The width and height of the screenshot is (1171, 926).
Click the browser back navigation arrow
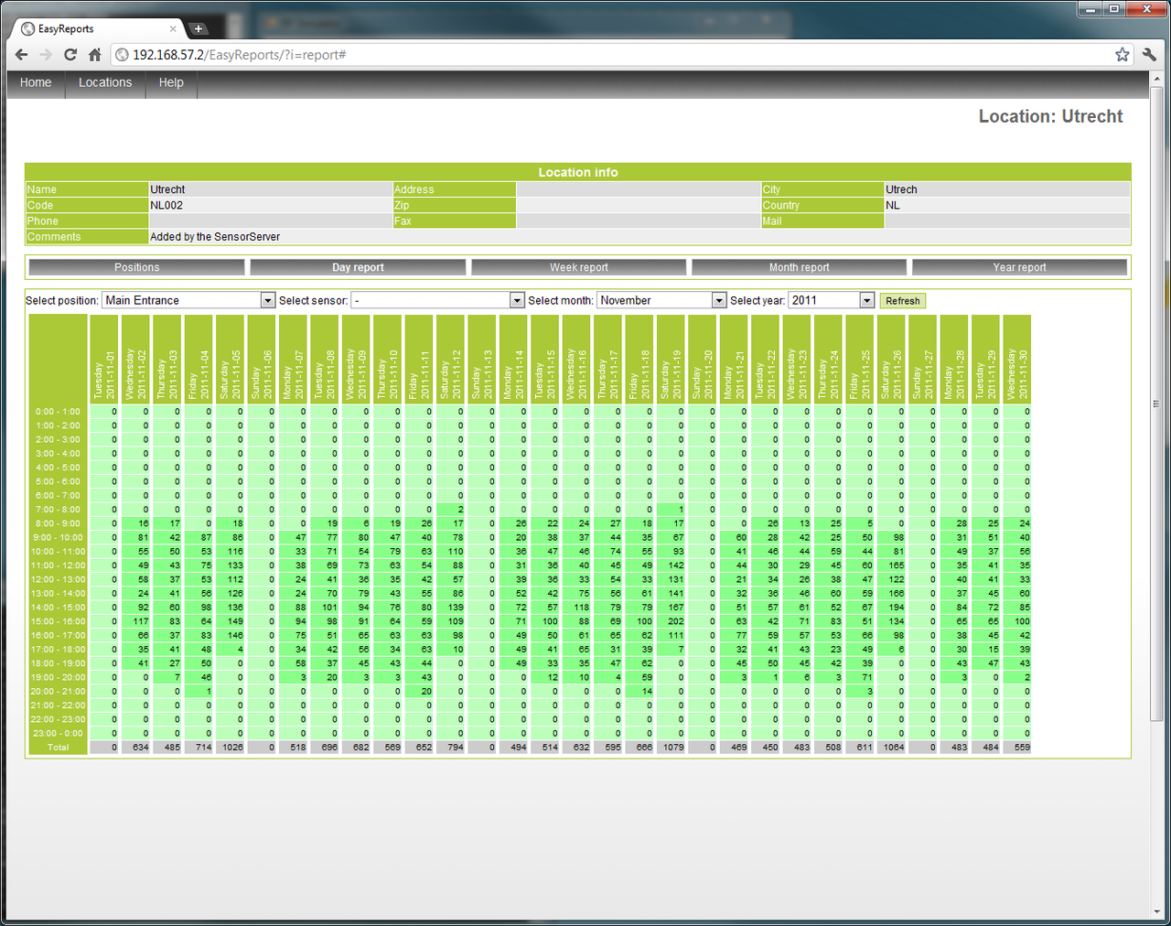21,54
